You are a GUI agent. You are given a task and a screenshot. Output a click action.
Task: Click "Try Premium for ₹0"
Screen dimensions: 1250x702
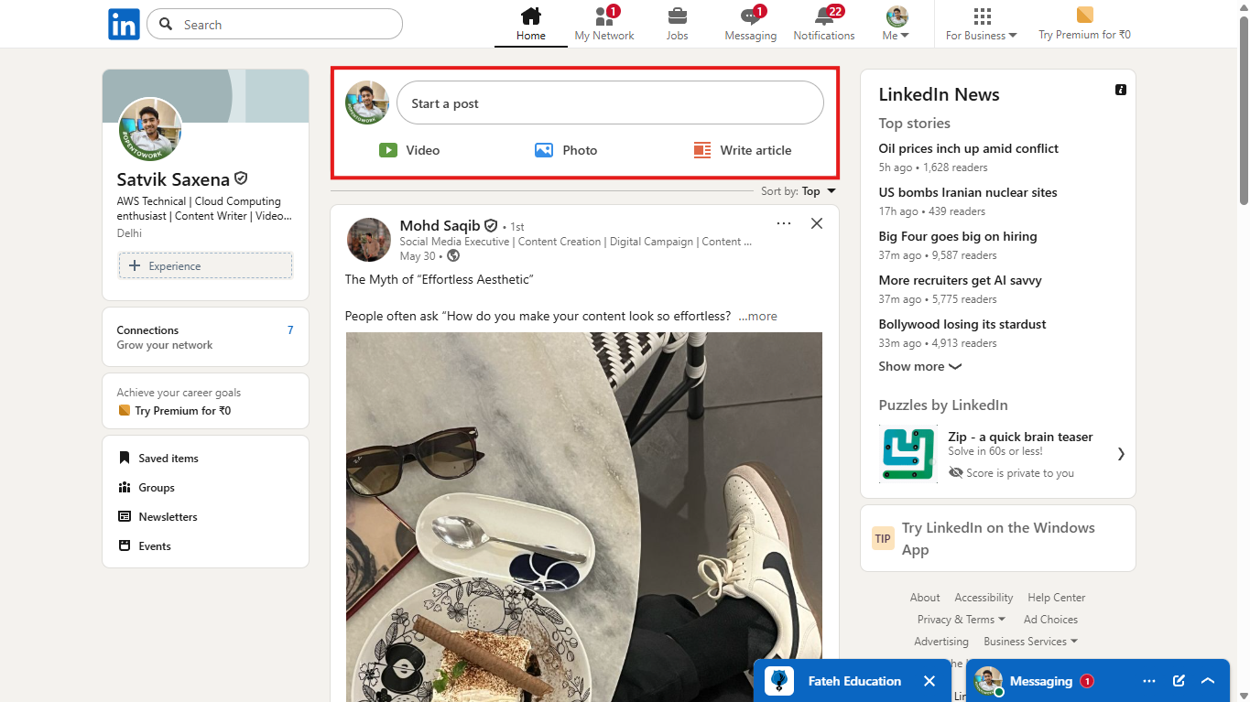pyautogui.click(x=1084, y=23)
